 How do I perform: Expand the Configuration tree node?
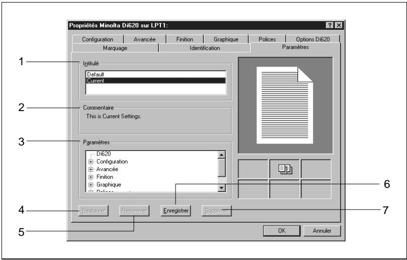(91, 162)
